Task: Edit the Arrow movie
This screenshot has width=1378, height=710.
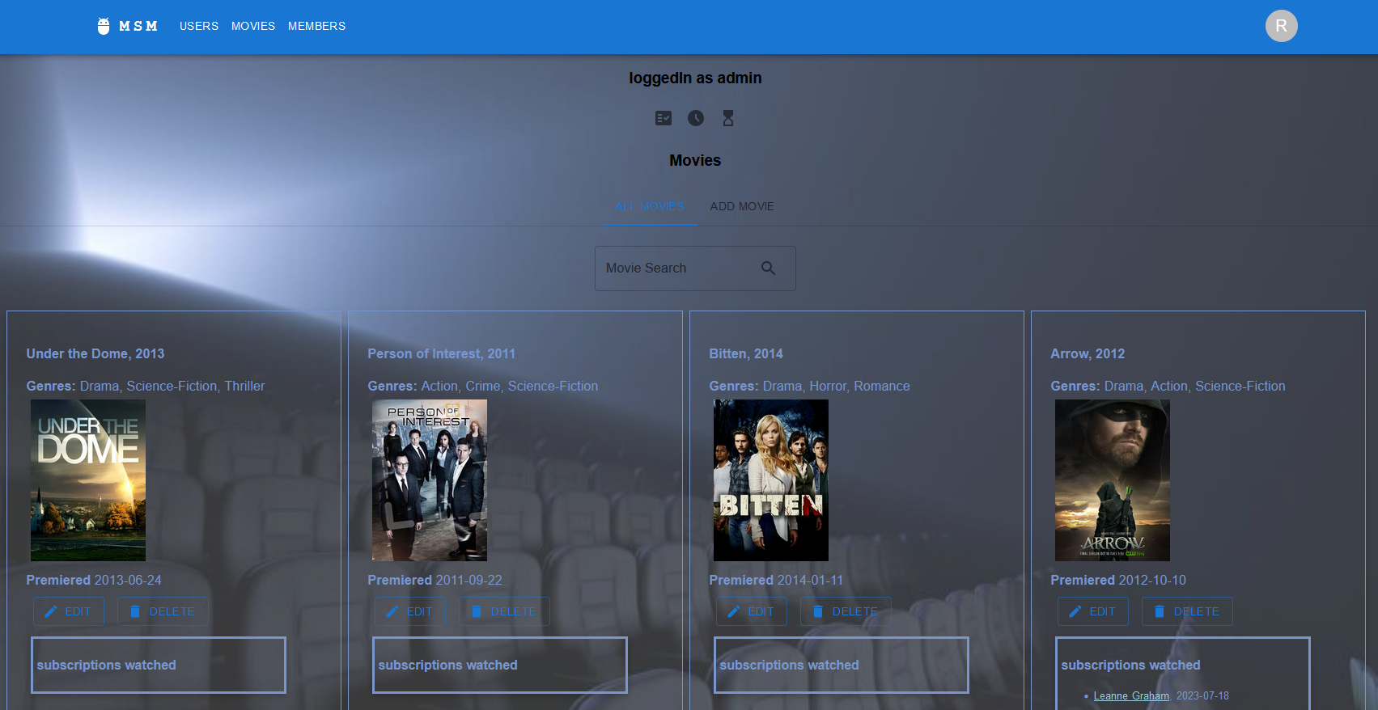Action: [x=1093, y=611]
